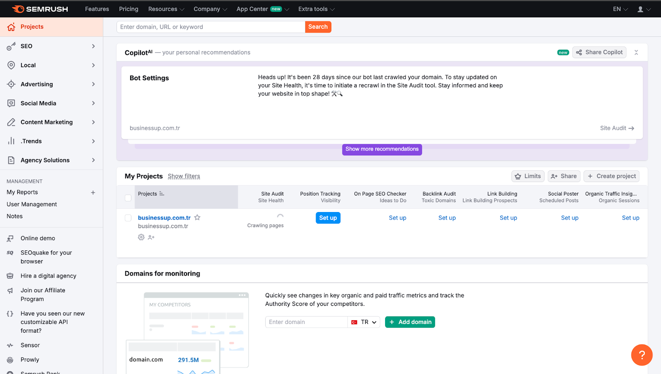The image size is (661, 374).
Task: Open the businessup.com.tr project link
Action: (x=164, y=218)
